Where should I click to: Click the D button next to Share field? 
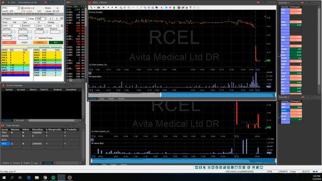(x=57, y=19)
